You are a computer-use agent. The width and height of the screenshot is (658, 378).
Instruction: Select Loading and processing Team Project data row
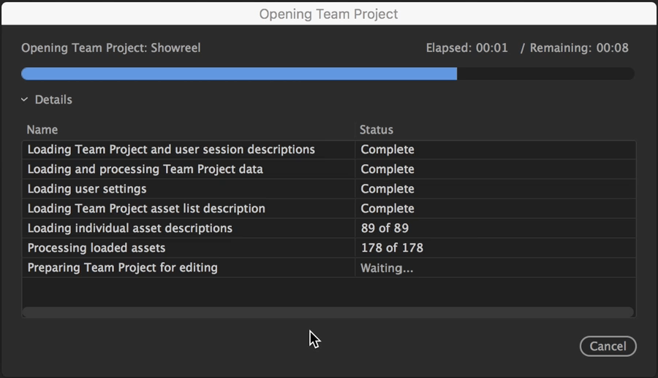pyautogui.click(x=329, y=169)
